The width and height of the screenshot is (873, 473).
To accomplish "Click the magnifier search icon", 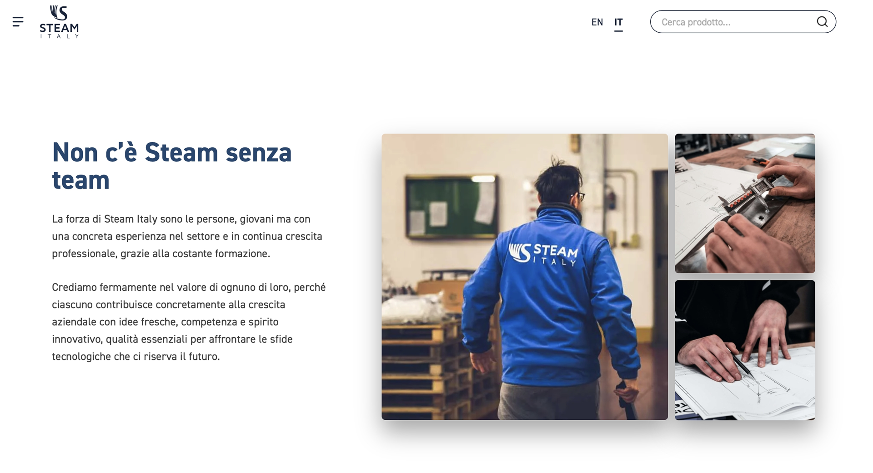I will click(822, 22).
